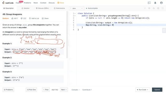The image size is (166, 93).
Task: Open editor settings gear icon
Action: pos(158,8)
